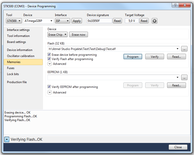194x155 pixels.
Task: Select Lock bits in sidebar
Action: [x=13, y=74]
